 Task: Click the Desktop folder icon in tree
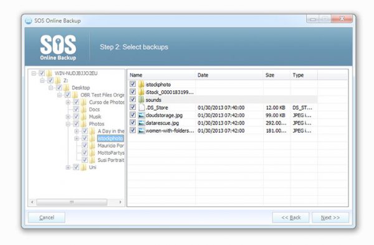click(67, 87)
